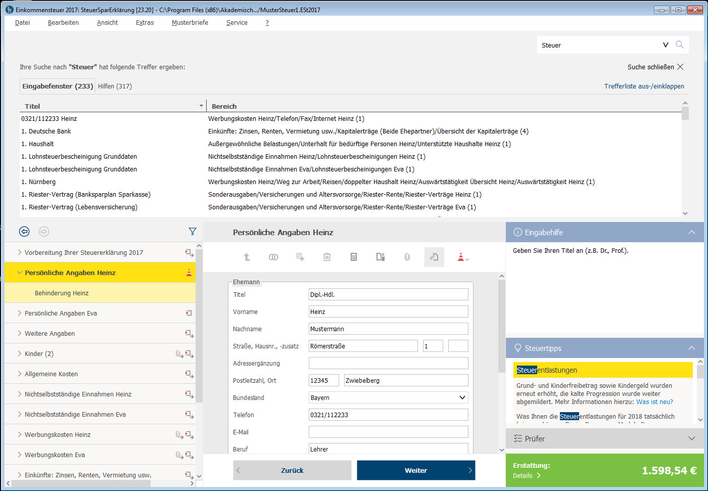This screenshot has width=708, height=491.
Task: Open the 'Was ist neu?' link
Action: 654,402
